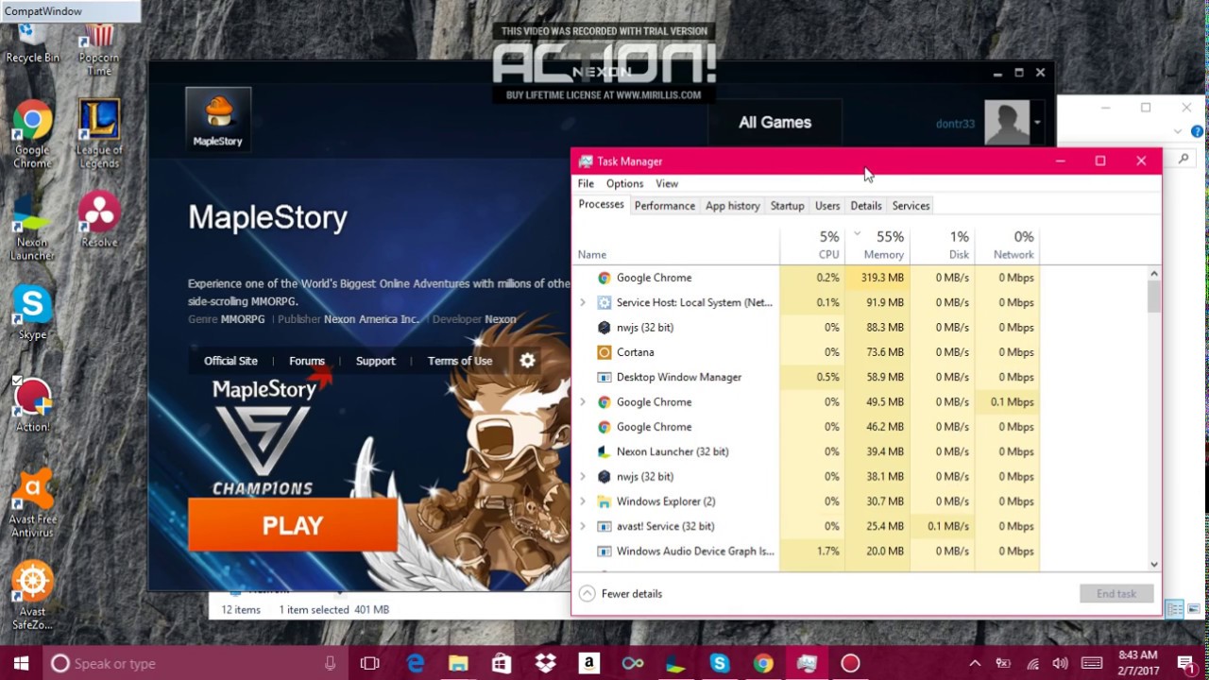Sort processes by Memory column
The height and width of the screenshot is (680, 1209).
coord(877,244)
